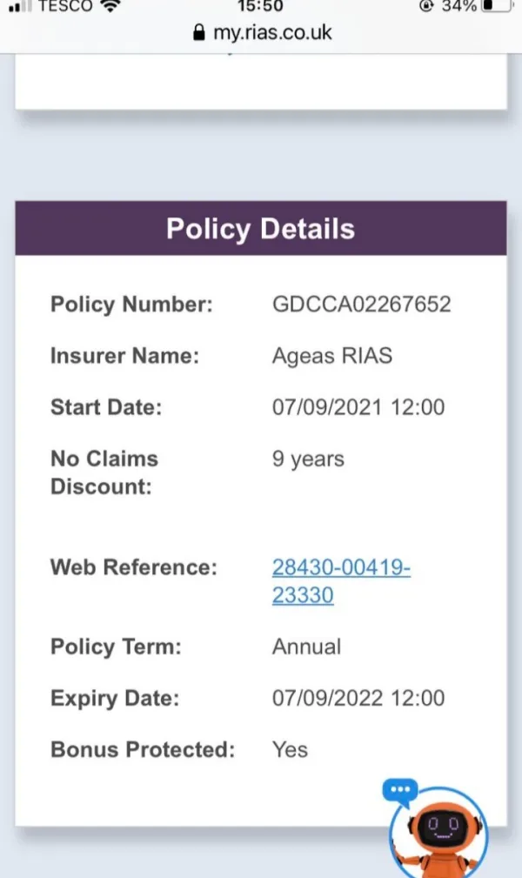Tap the Annual policy term value
This screenshot has height=878, width=522.
[x=306, y=647]
